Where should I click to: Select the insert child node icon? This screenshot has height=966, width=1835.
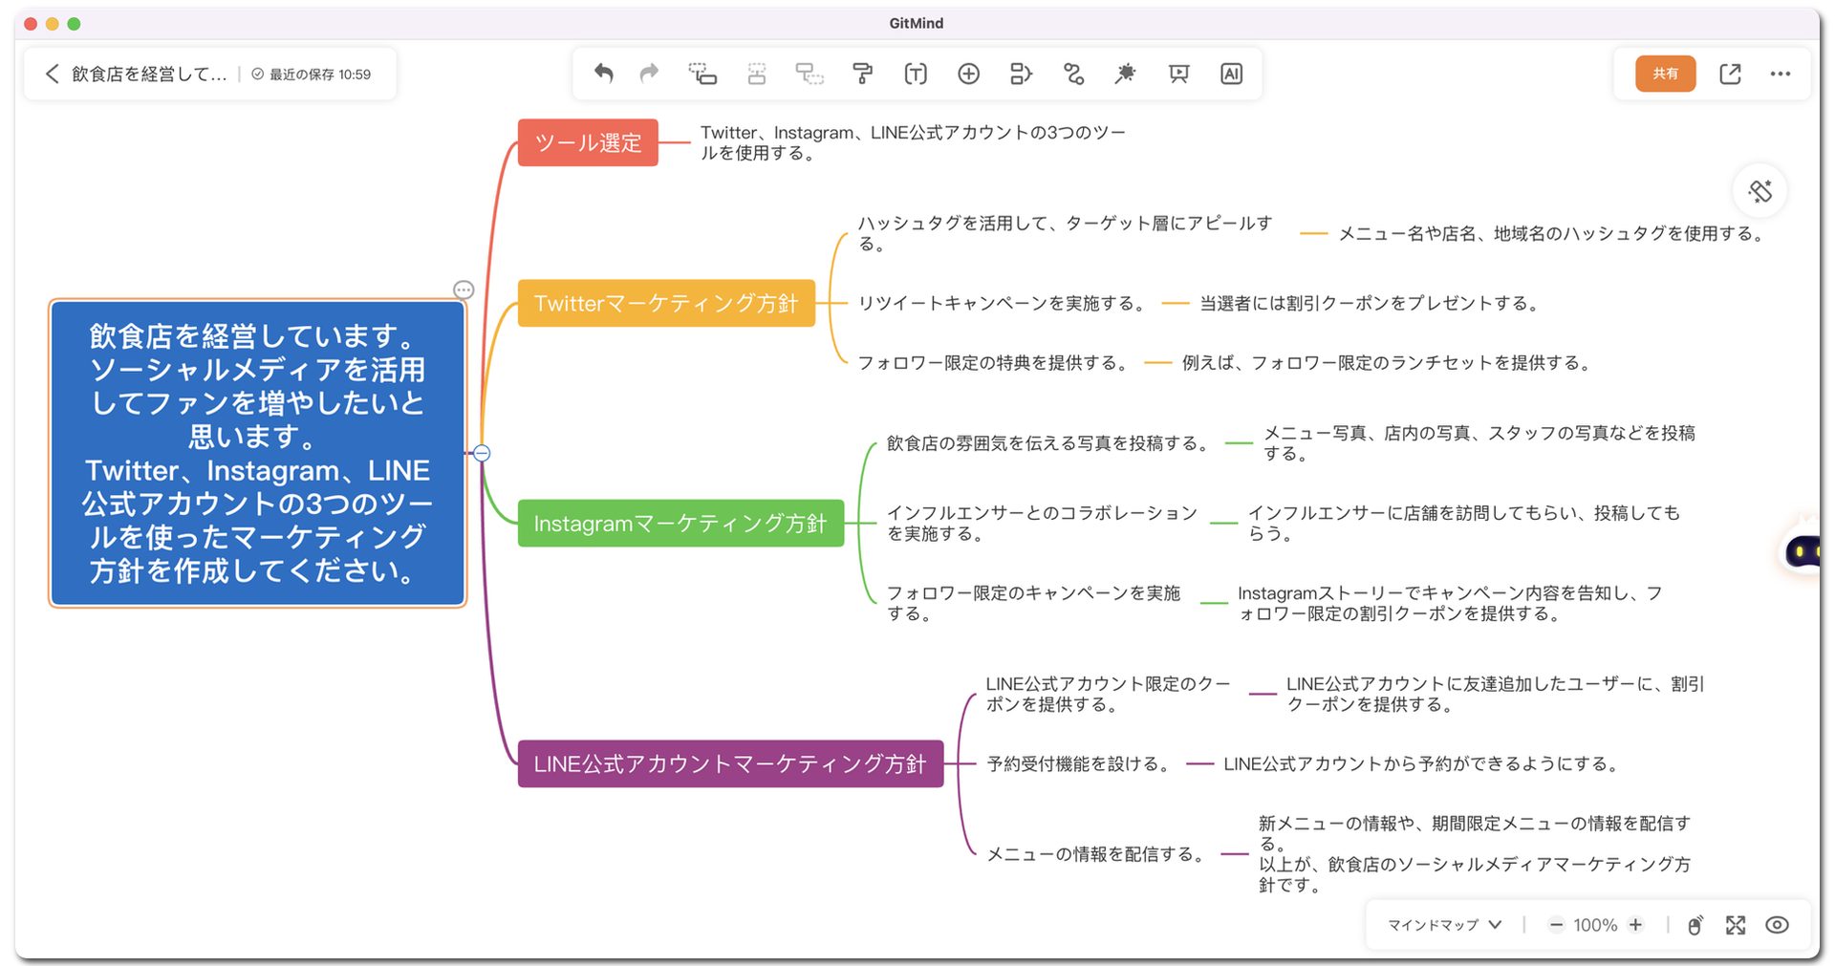[x=702, y=74]
